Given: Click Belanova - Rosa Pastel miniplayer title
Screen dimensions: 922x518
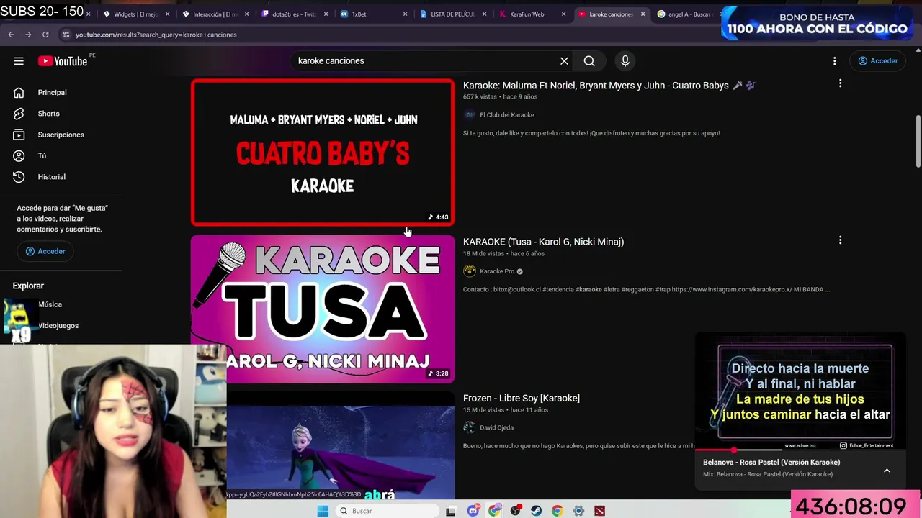Looking at the screenshot, I should pos(771,463).
